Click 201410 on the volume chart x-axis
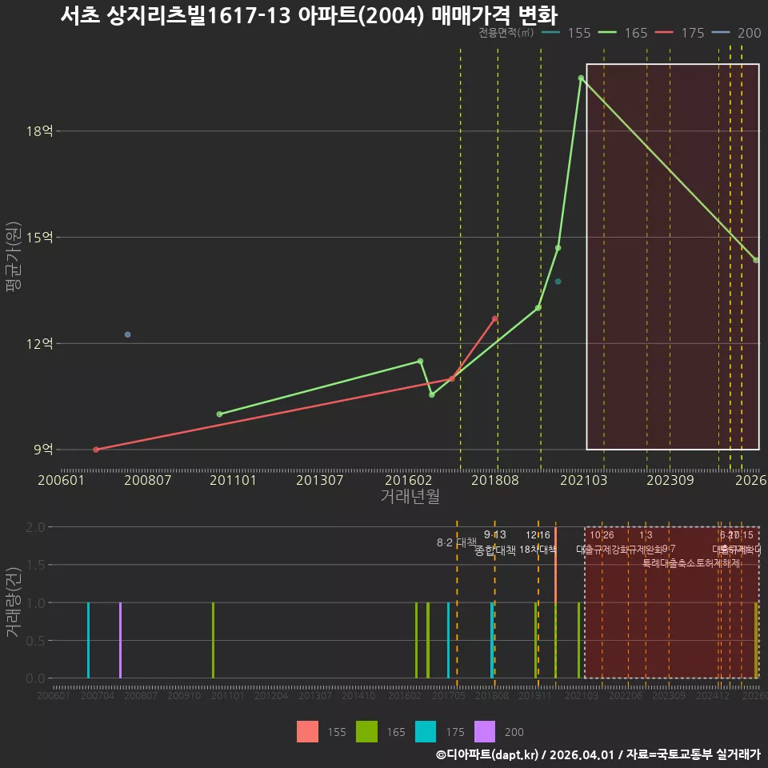Viewport: 768px width, 768px height. [x=358, y=695]
